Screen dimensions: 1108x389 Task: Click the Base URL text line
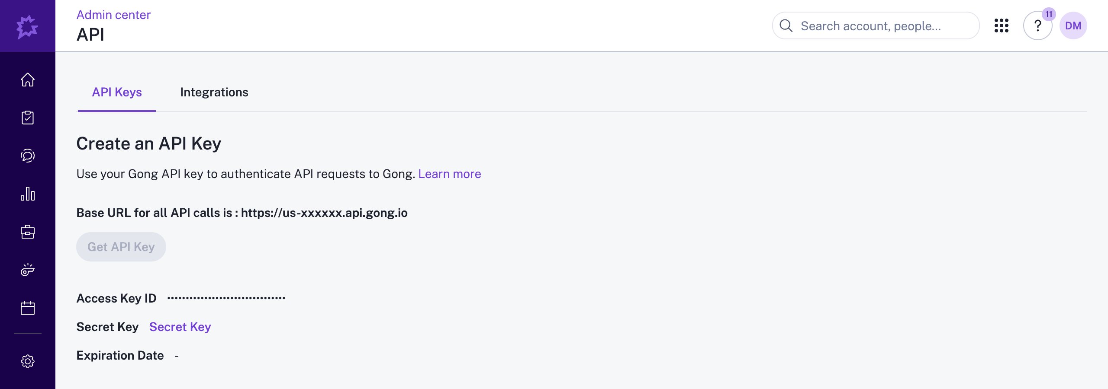click(242, 213)
